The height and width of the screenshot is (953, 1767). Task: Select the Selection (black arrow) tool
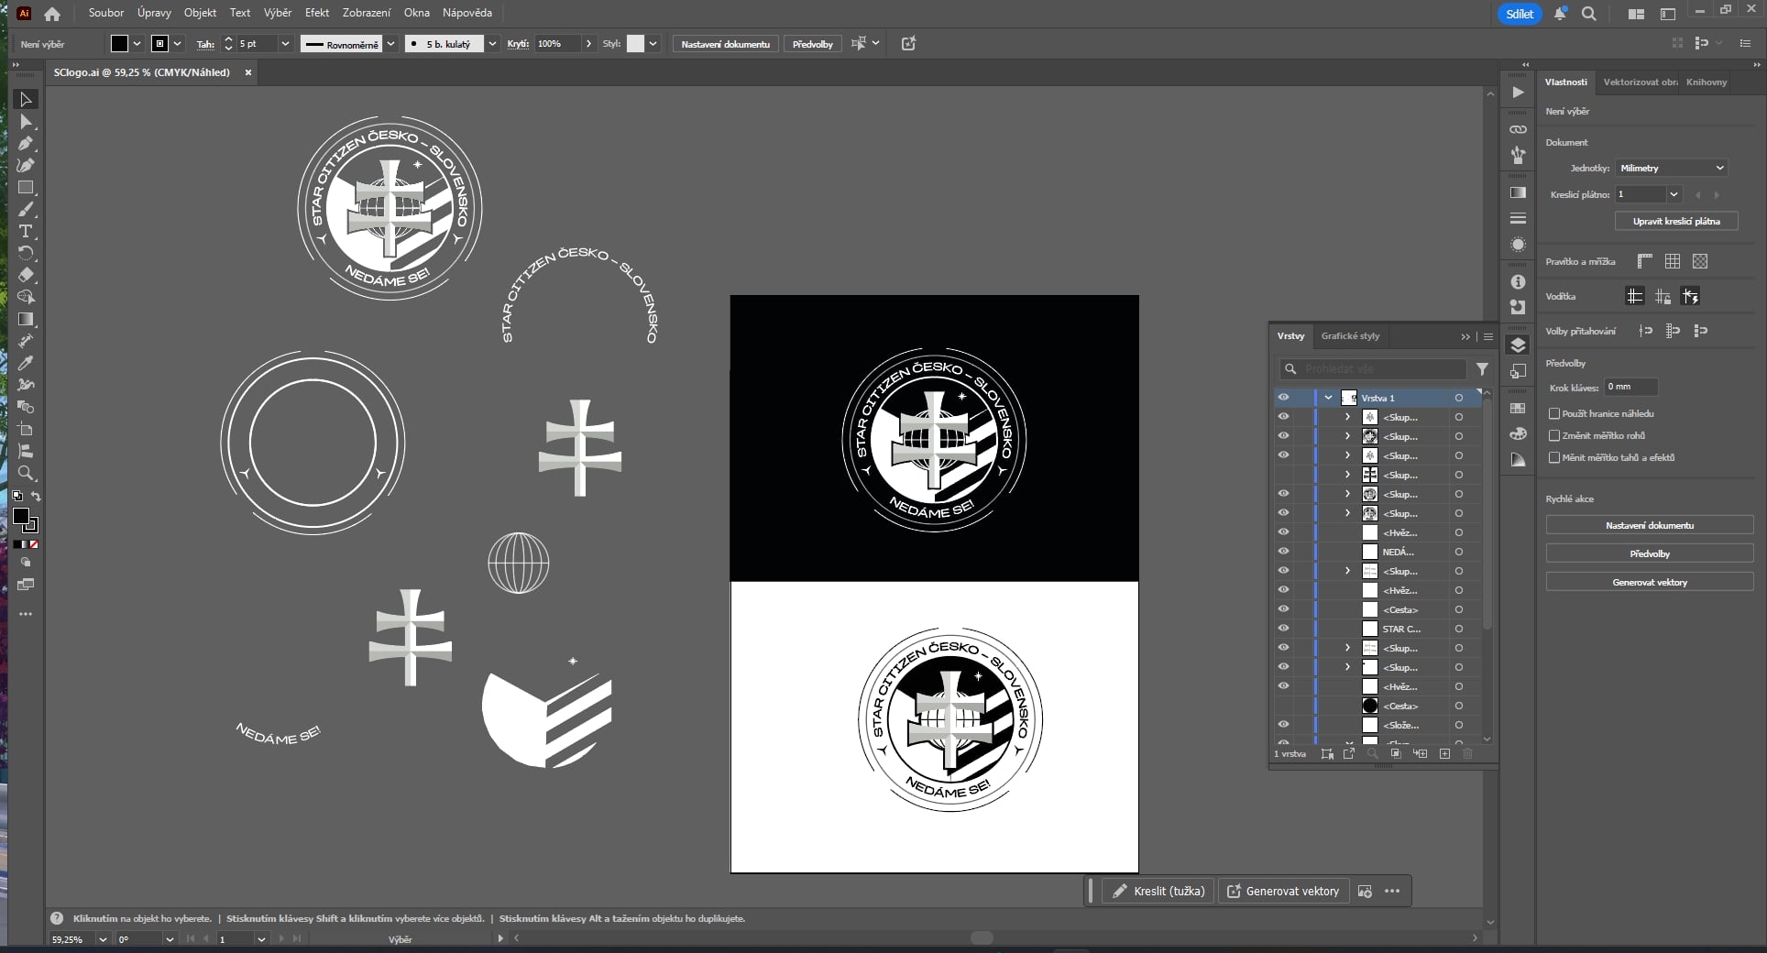tap(26, 99)
